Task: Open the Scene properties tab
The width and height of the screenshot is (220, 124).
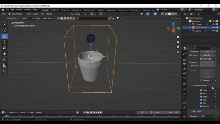Action: click(x=184, y=73)
